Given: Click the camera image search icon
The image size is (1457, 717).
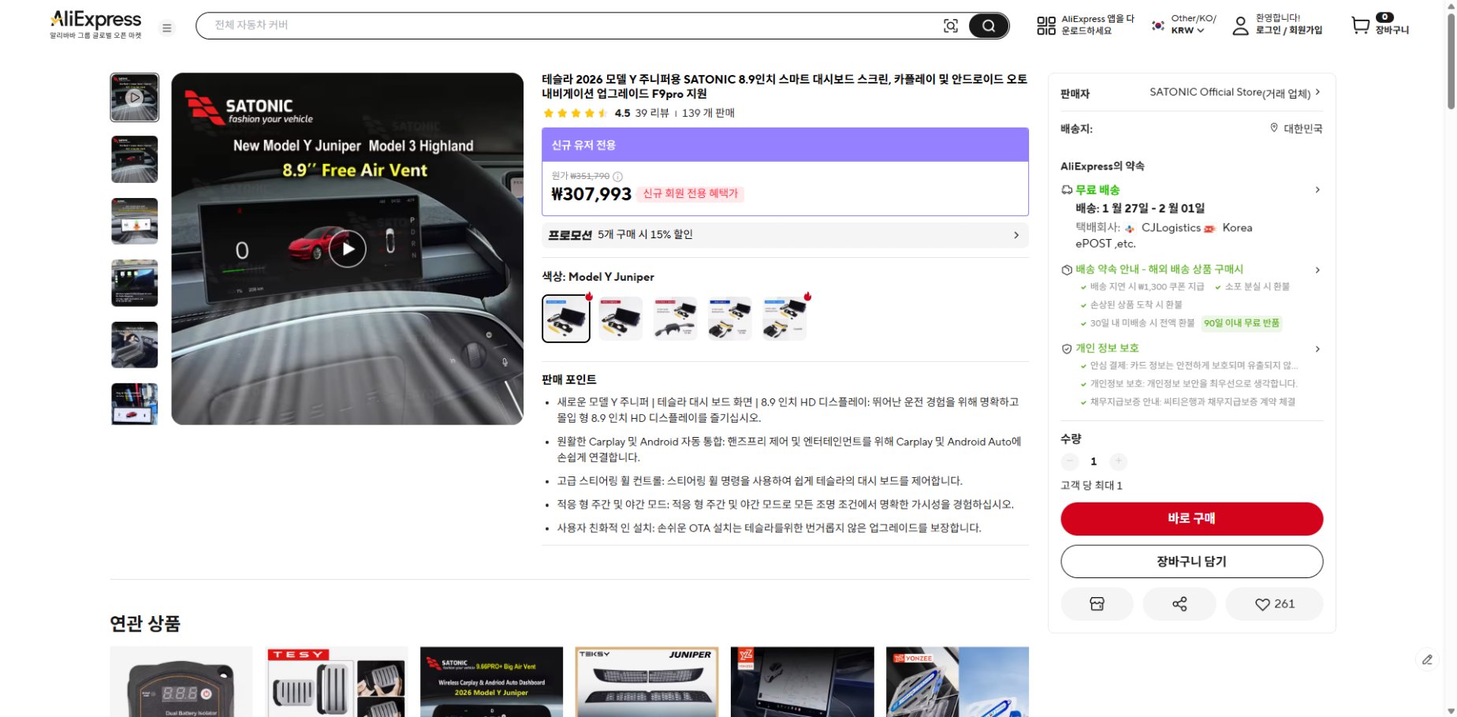Looking at the screenshot, I should tap(952, 25).
